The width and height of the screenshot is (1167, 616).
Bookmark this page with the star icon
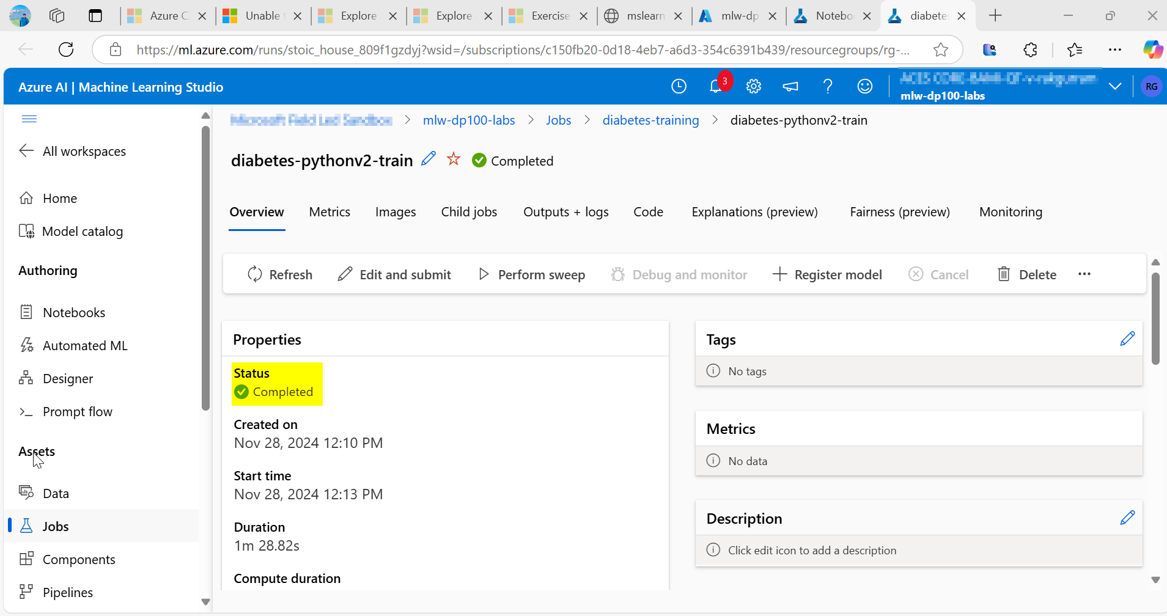pyautogui.click(x=941, y=50)
